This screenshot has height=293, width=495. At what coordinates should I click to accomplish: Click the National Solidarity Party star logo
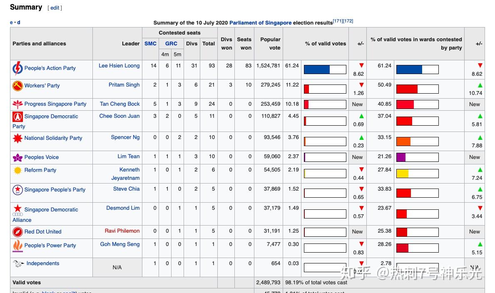[17, 138]
